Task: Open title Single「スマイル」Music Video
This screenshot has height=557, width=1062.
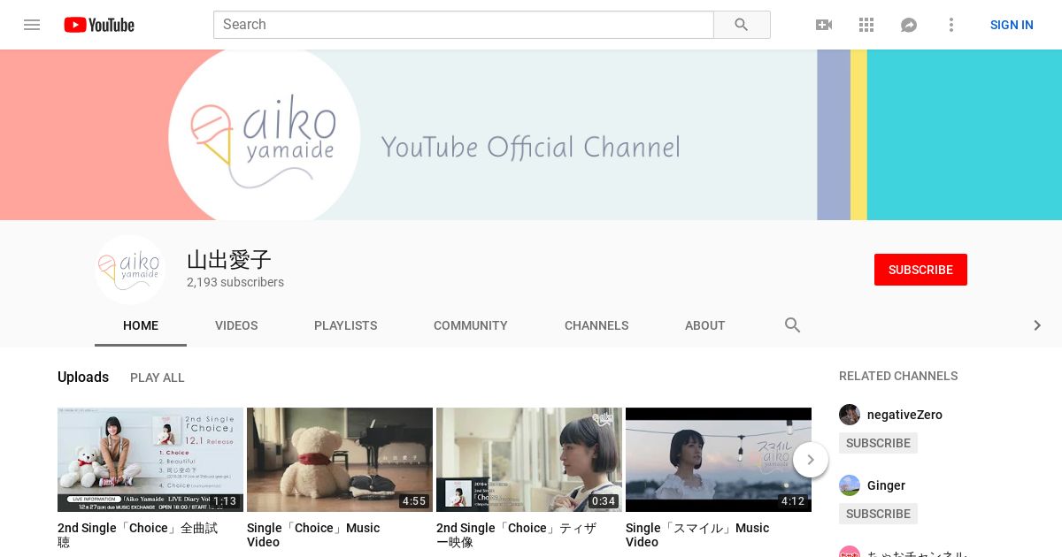Action: tap(697, 535)
